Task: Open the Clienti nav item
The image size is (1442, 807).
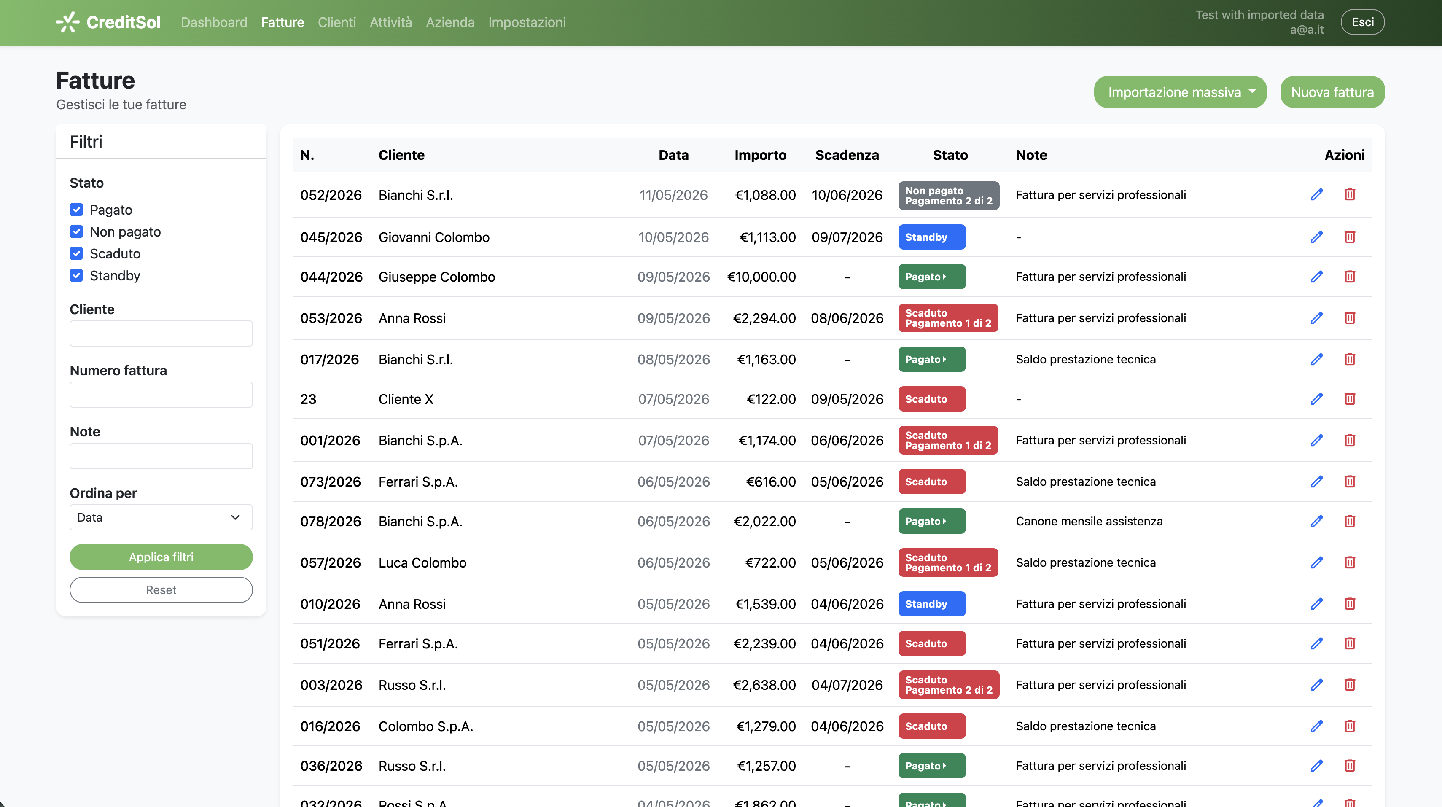Action: coord(336,22)
